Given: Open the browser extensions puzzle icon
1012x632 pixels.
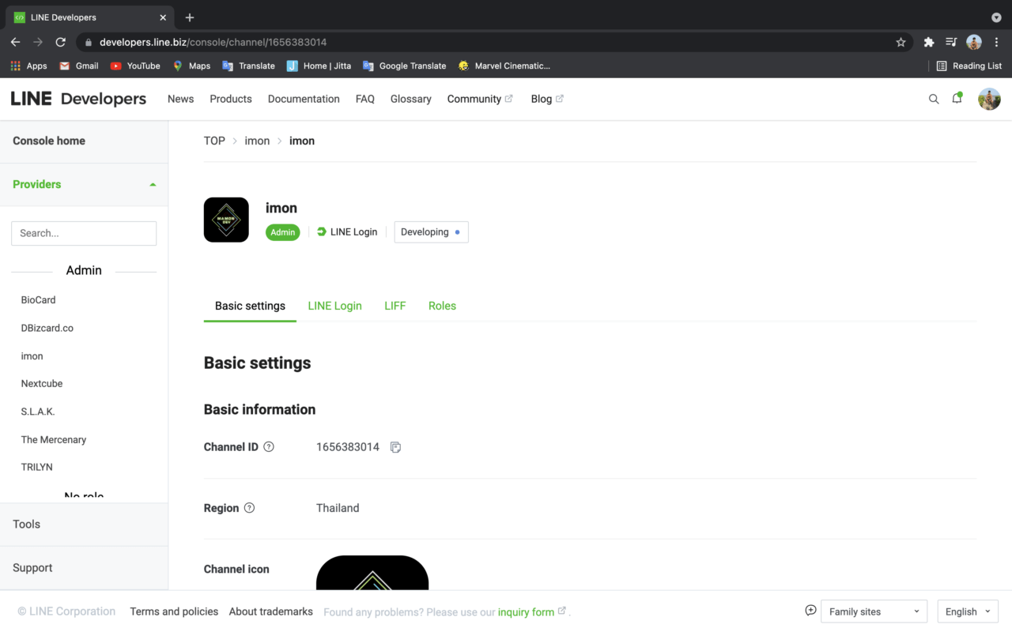Looking at the screenshot, I should click(x=929, y=42).
